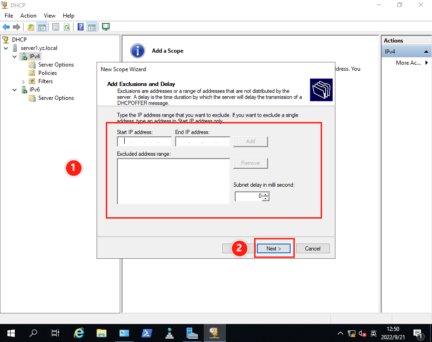Open the View menu

point(49,16)
